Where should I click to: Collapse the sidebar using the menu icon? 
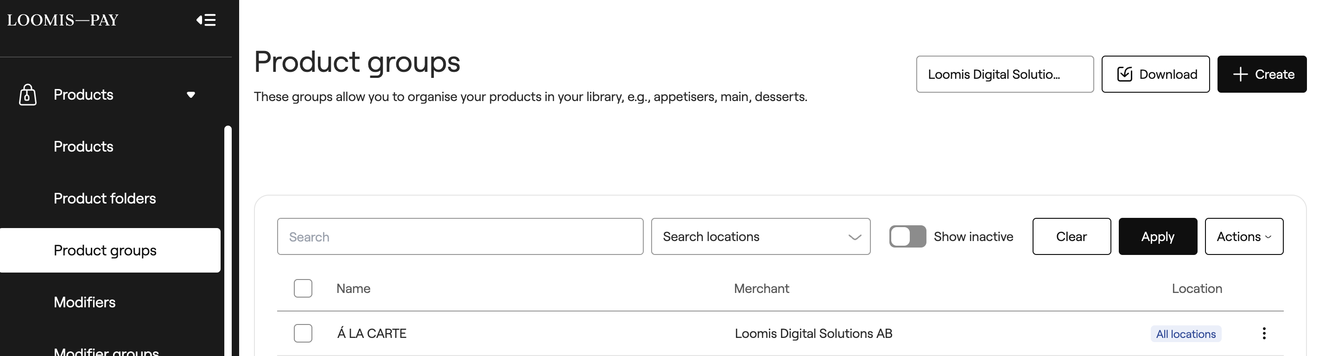click(x=206, y=20)
